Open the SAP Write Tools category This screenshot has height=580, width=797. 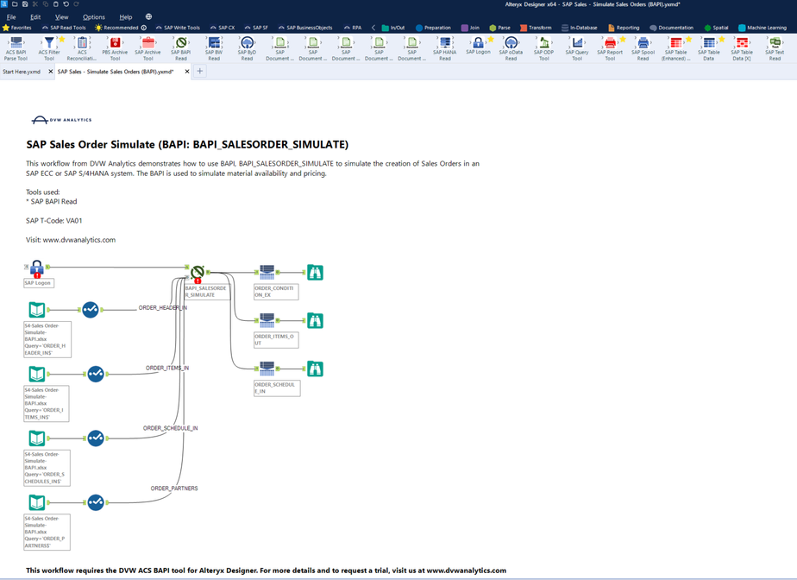[x=178, y=28]
